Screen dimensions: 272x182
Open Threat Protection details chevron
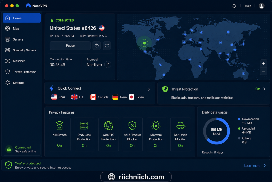[x=264, y=89]
